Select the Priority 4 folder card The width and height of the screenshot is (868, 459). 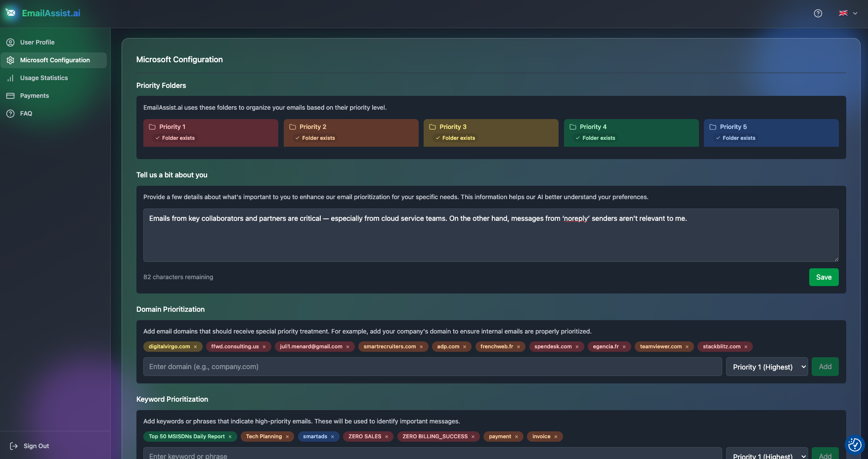point(631,133)
